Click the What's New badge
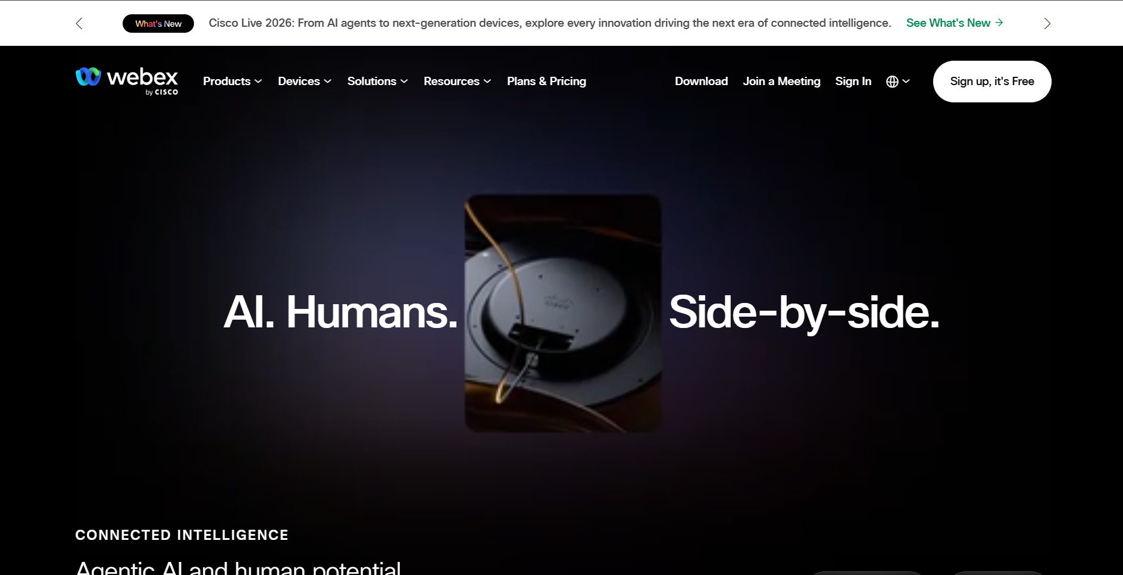Image resolution: width=1123 pixels, height=575 pixels. tap(158, 23)
